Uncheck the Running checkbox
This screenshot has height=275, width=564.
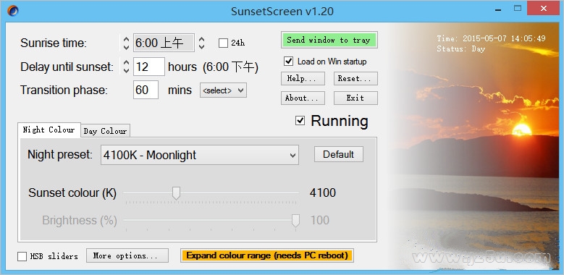coord(300,120)
